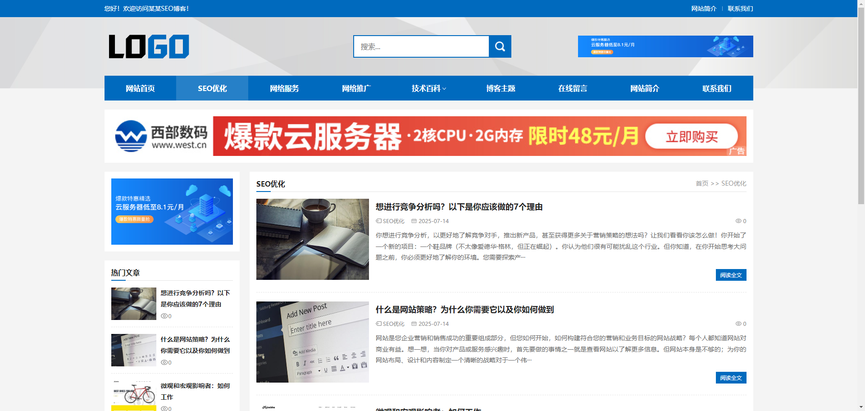Open first article's notebook and coffee thumbnail
Viewport: 865px width, 411px height.
(x=313, y=239)
